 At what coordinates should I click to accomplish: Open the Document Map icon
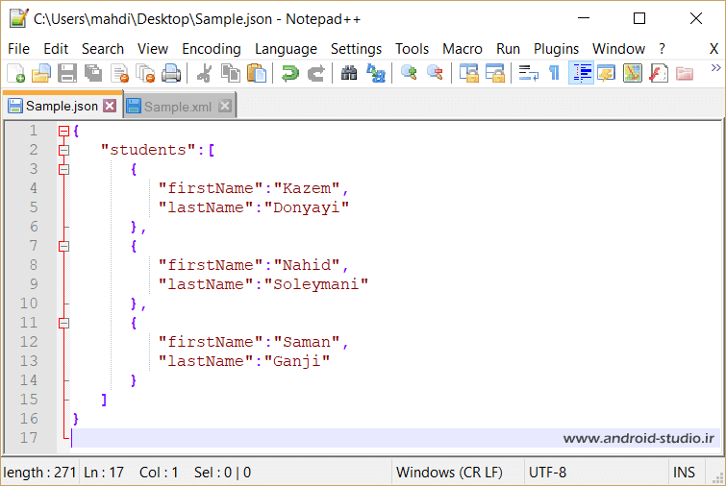tap(633, 74)
